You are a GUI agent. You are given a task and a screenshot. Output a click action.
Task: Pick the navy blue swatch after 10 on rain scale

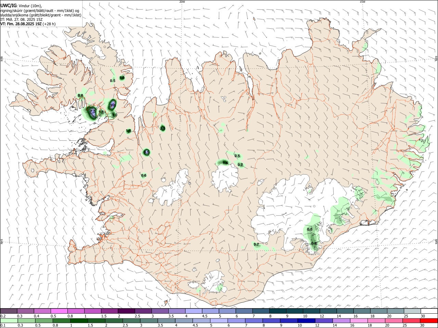tap(306, 320)
